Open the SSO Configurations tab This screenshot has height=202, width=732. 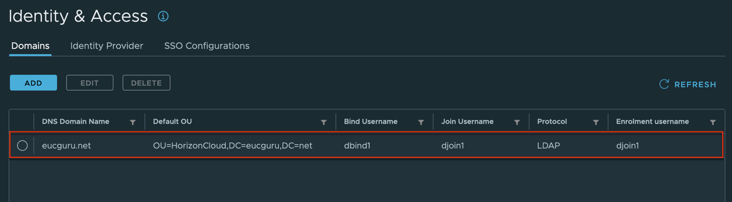pyautogui.click(x=207, y=46)
